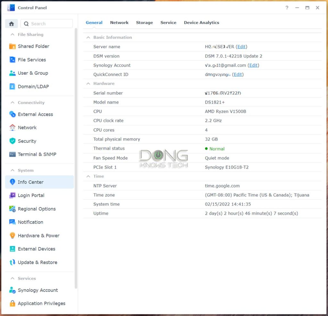This screenshot has height=316, width=328.
Task: Open the Terminal & SNMP icon
Action: (x=12, y=154)
